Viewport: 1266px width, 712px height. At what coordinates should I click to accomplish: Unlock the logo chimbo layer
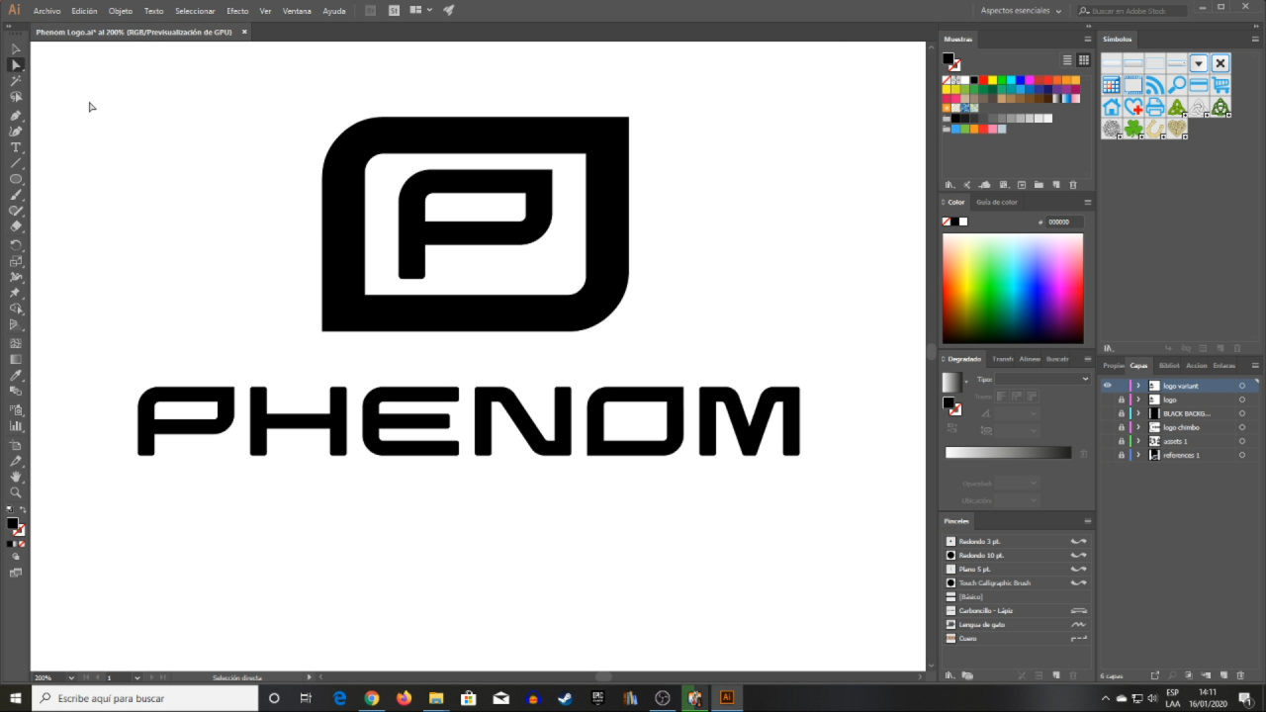click(1121, 427)
